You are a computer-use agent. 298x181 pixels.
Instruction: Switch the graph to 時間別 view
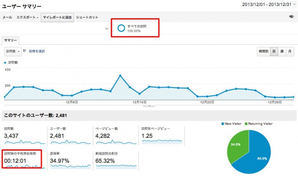pyautogui.click(x=264, y=51)
